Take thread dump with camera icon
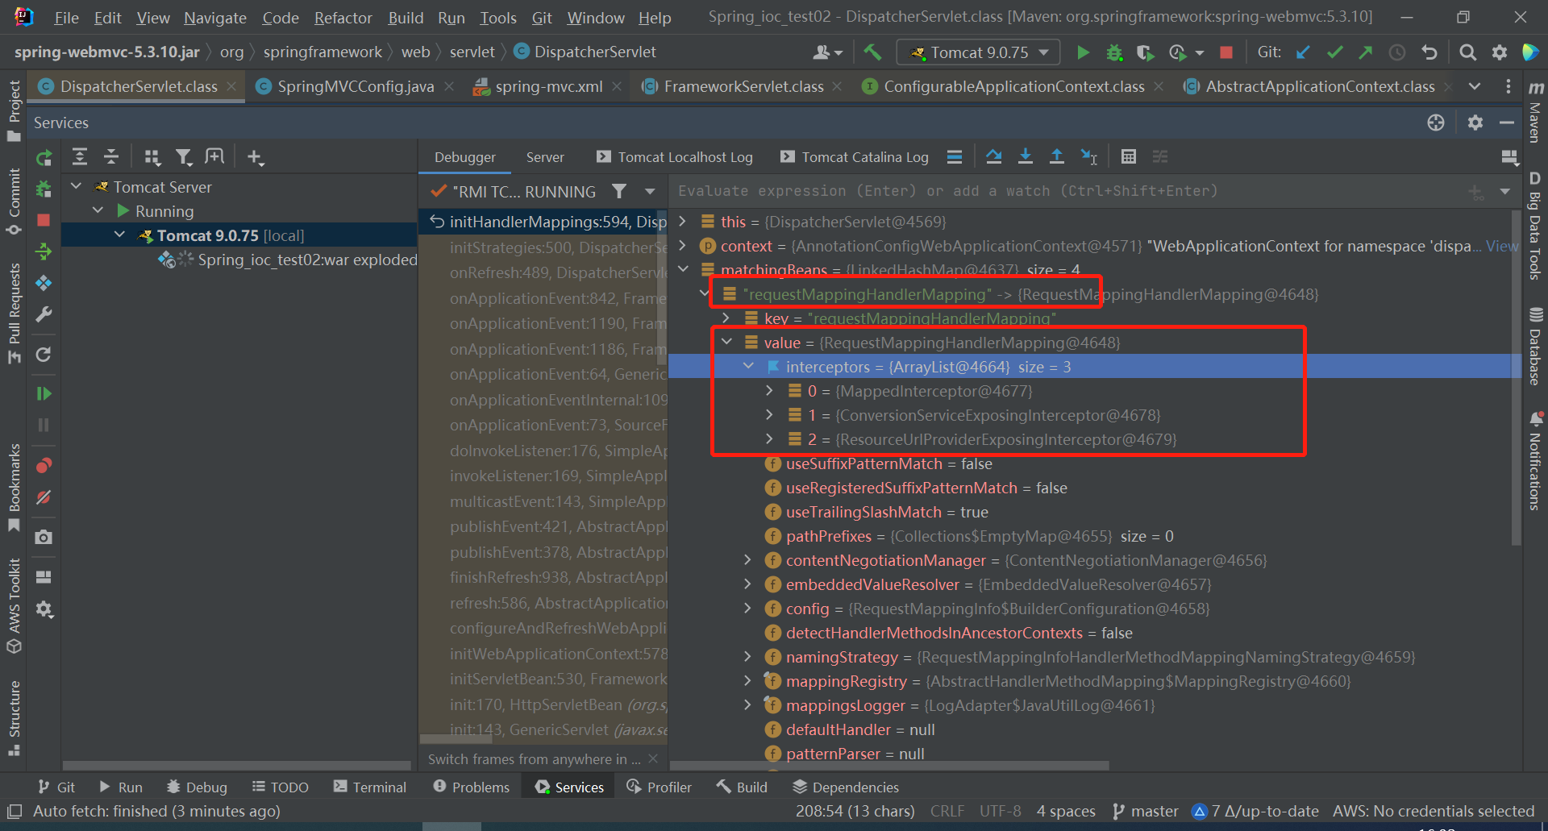This screenshot has height=831, width=1548. click(x=44, y=537)
